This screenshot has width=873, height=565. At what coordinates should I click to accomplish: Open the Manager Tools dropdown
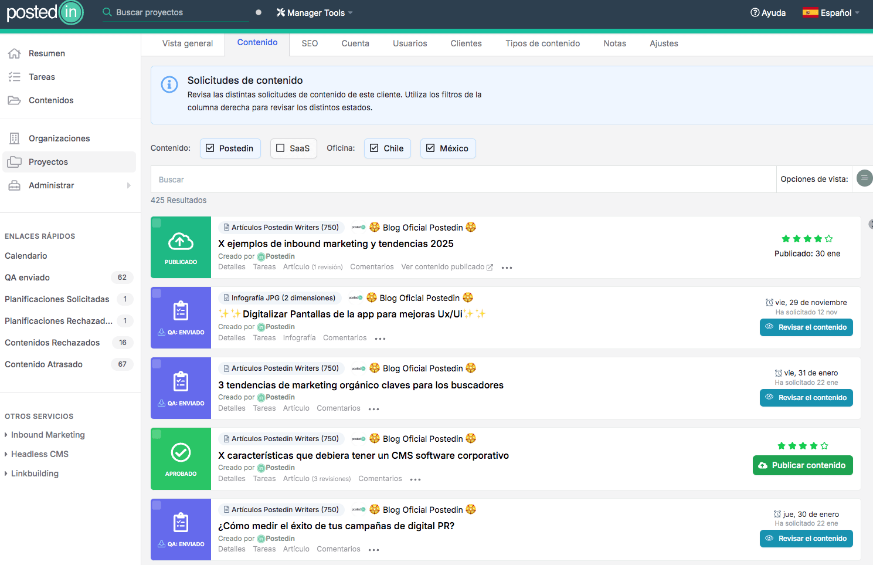315,12
